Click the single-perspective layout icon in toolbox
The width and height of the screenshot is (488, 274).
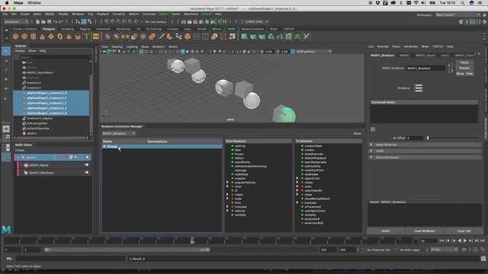tap(6, 129)
